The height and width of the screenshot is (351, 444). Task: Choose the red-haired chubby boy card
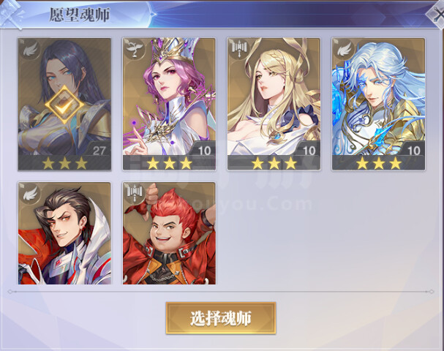coord(169,233)
